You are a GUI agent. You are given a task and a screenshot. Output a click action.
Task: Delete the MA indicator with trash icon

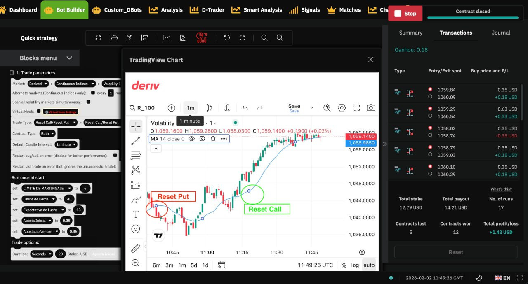tap(213, 139)
